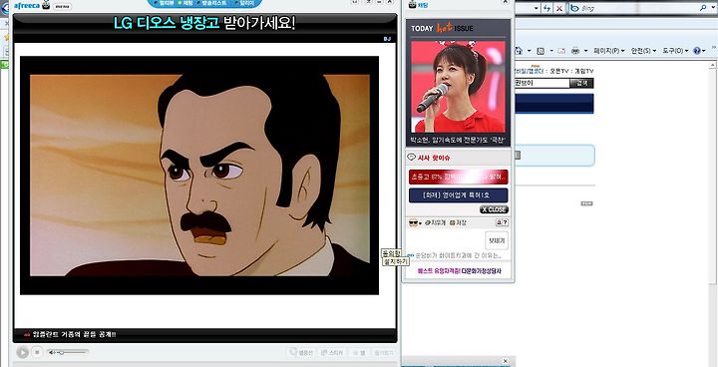
Task: Click 지우개 to clear the chat
Action: click(436, 222)
